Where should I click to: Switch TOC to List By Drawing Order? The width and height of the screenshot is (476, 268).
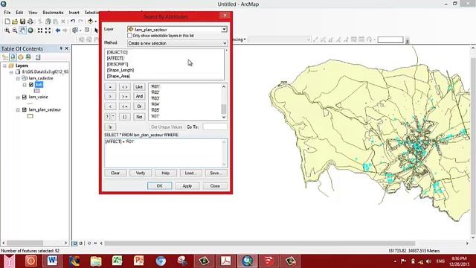tap(5, 57)
